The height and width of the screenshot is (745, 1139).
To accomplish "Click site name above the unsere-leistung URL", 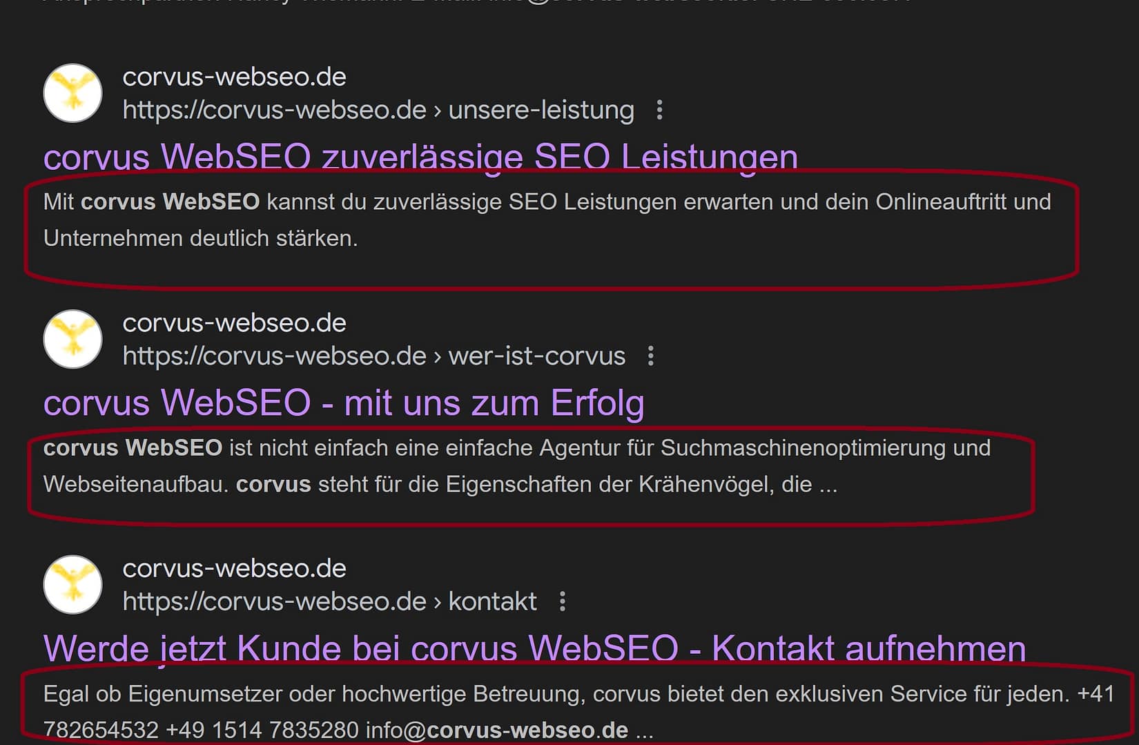I will click(235, 77).
